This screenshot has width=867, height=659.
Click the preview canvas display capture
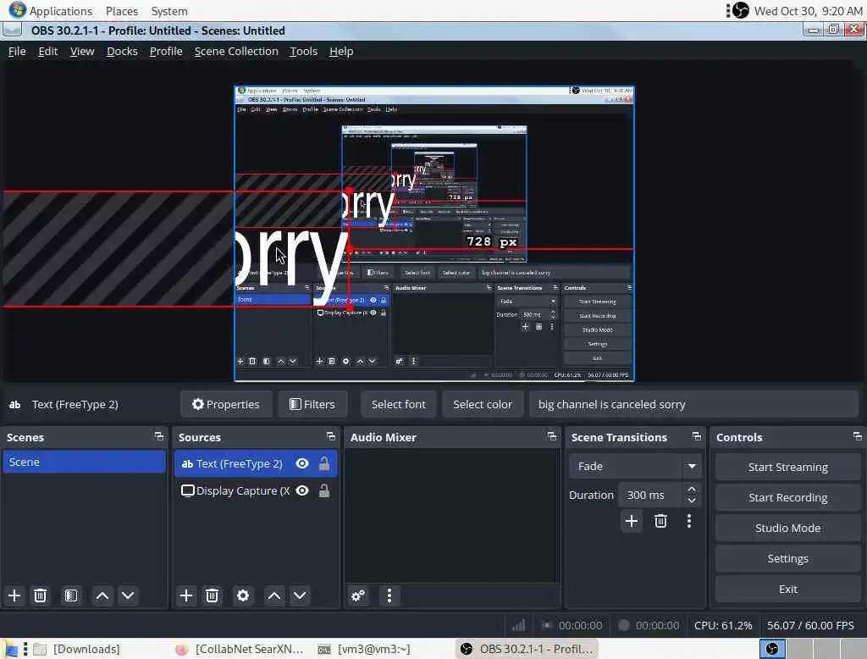pos(434,234)
